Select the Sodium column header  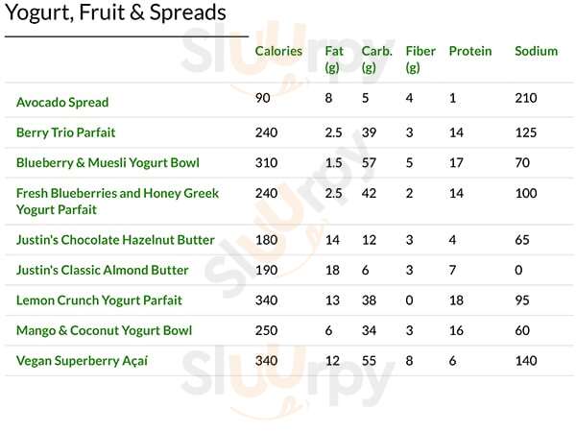point(536,51)
